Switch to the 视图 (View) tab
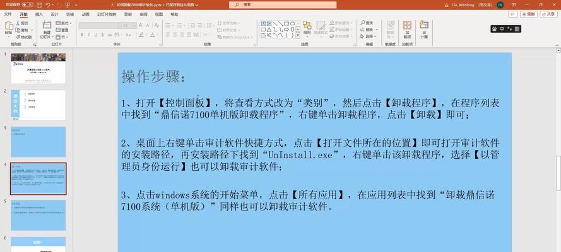The height and width of the screenshot is (252, 561). point(159,14)
